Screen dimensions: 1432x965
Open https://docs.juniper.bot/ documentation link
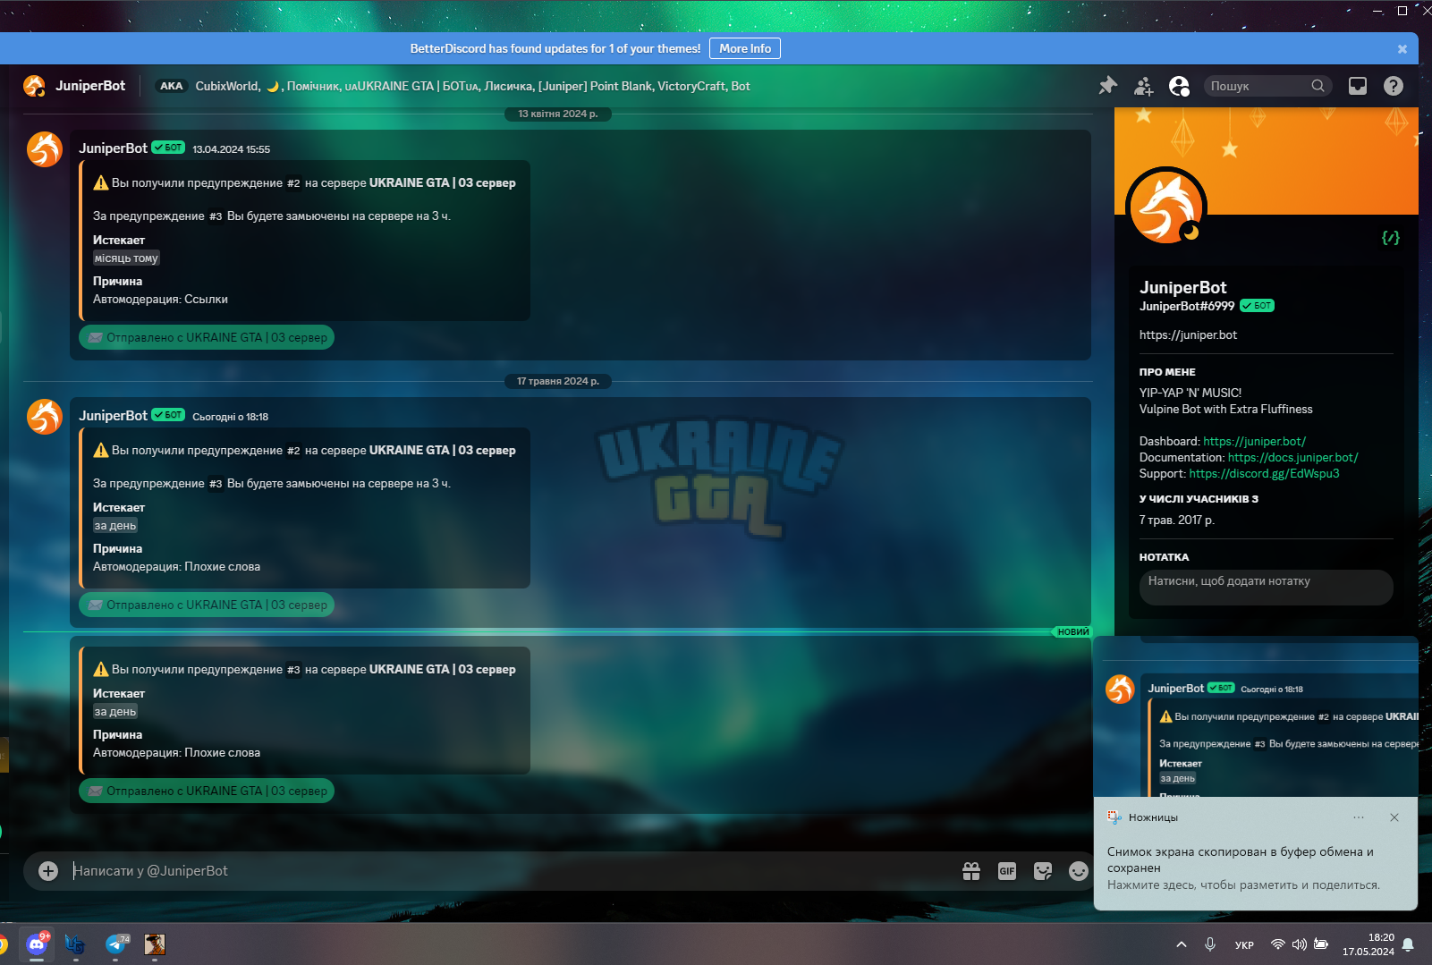point(1292,457)
